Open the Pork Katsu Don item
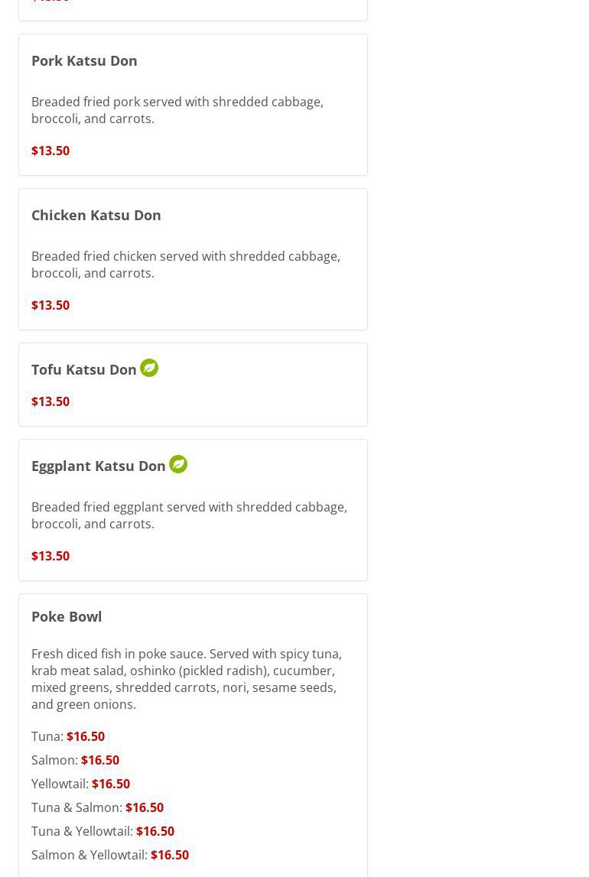This screenshot has height=877, width=589. pyautogui.click(x=84, y=60)
